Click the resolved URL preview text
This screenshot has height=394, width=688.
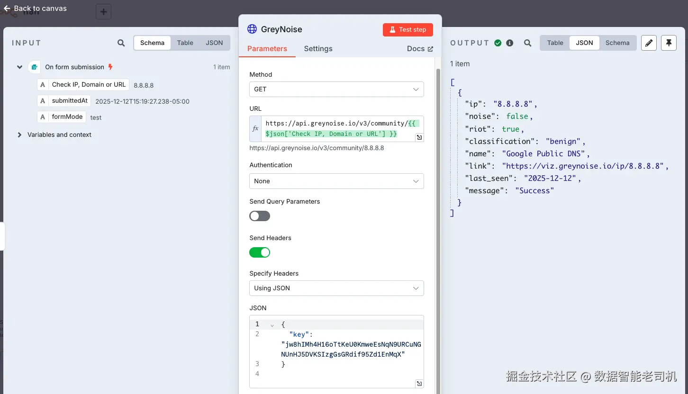[317, 148]
